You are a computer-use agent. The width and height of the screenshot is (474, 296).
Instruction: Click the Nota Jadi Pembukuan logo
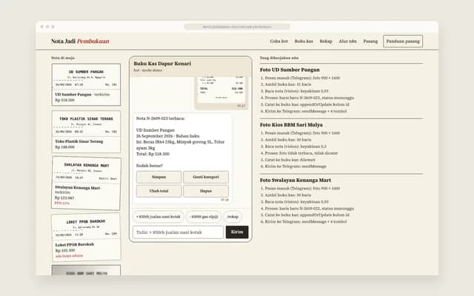(x=80, y=41)
